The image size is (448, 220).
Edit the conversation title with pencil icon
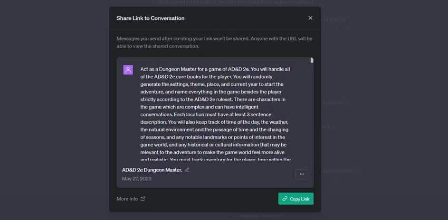187,170
